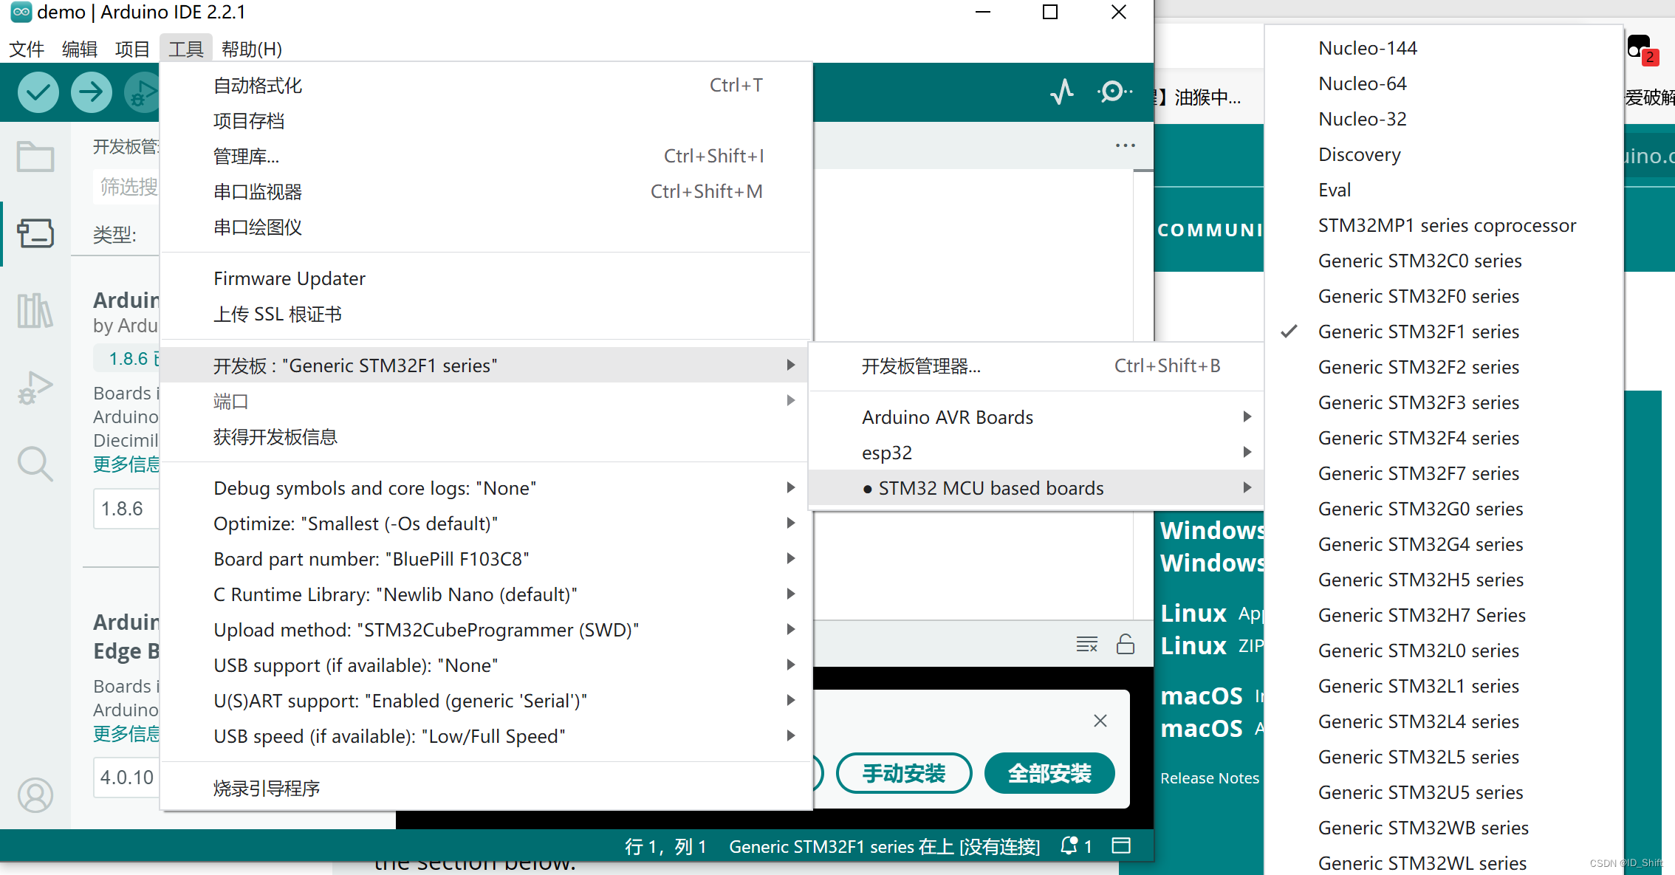Choose Generic STM32F4 series board
The width and height of the screenshot is (1675, 875).
tap(1418, 438)
